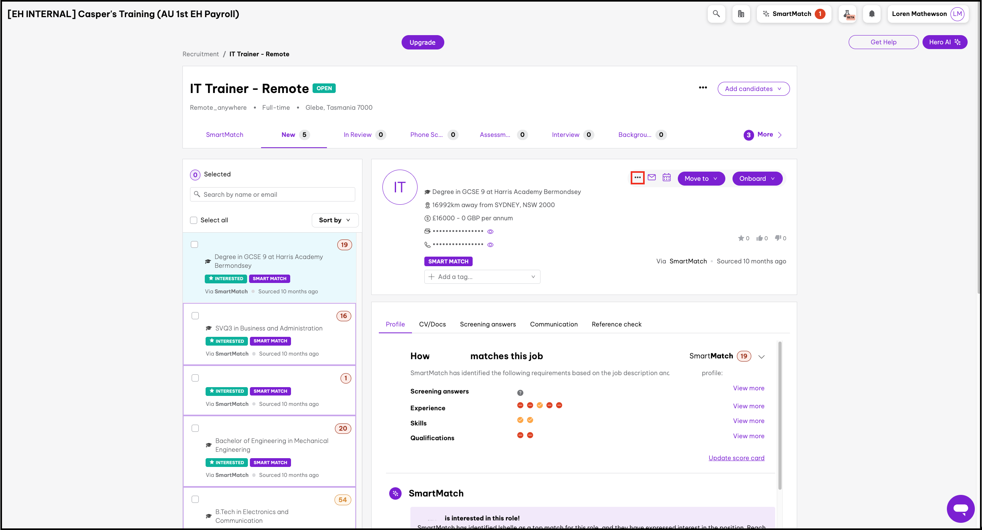Click the search magnifier icon in header
Viewport: 982px width, 530px height.
[717, 14]
